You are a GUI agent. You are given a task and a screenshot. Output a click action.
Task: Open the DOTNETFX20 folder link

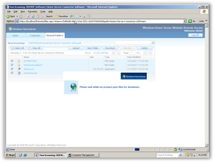click(30, 61)
